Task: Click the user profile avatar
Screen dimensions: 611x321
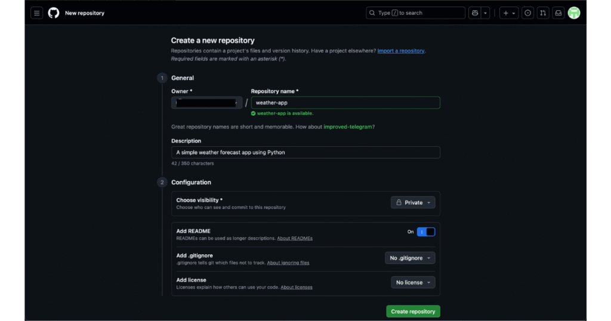Action: tap(574, 13)
